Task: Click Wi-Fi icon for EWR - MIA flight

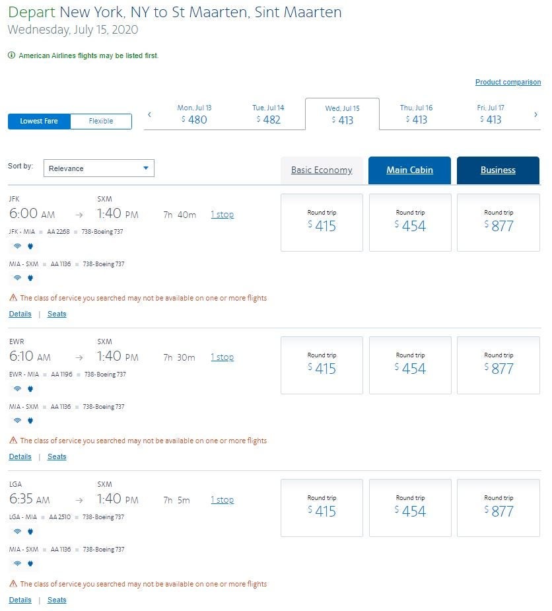Action: (x=17, y=389)
